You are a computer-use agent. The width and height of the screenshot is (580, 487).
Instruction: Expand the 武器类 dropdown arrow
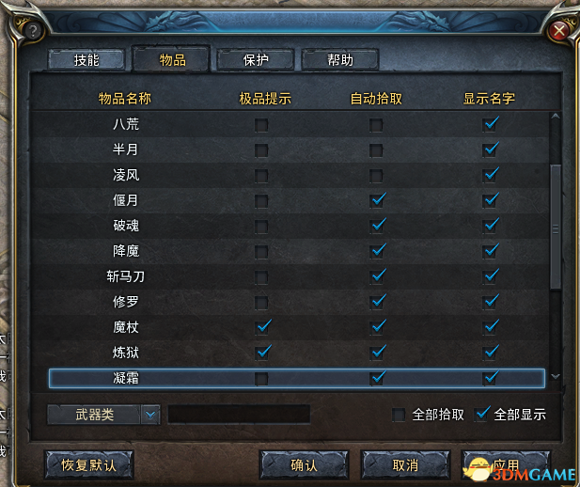[150, 415]
